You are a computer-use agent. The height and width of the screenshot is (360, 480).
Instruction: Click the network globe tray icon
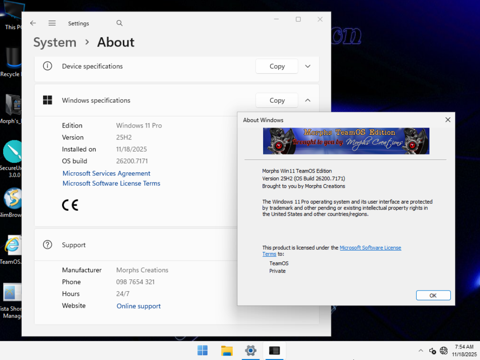(444, 351)
